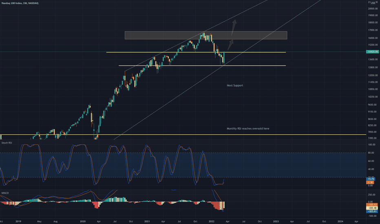Viewport: 380px width, 224px height.
Task: Click the 2024 label on time axis
Action: [x=340, y=221]
